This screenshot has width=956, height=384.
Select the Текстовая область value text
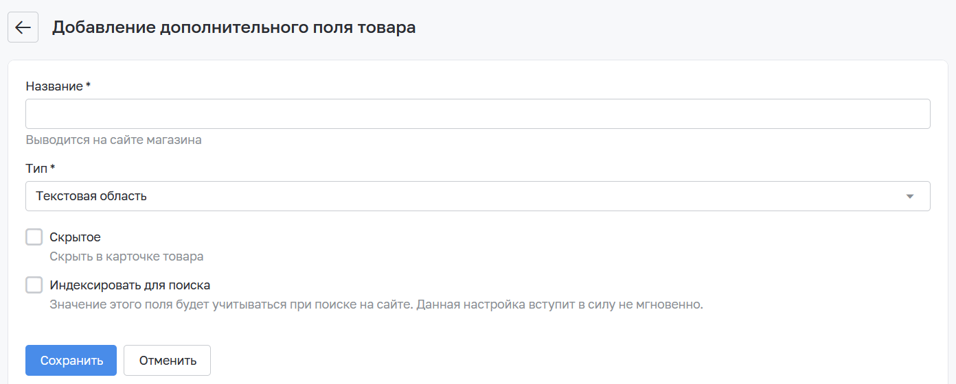91,196
